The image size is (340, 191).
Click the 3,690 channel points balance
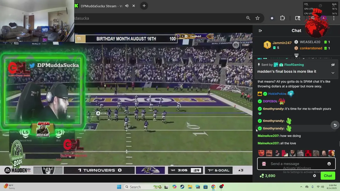click(267, 176)
